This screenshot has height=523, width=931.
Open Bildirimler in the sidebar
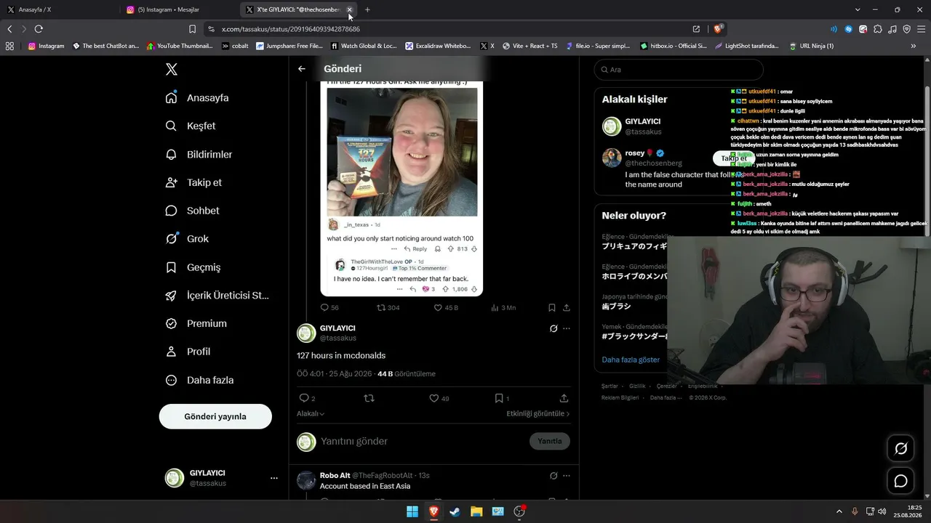(199, 154)
